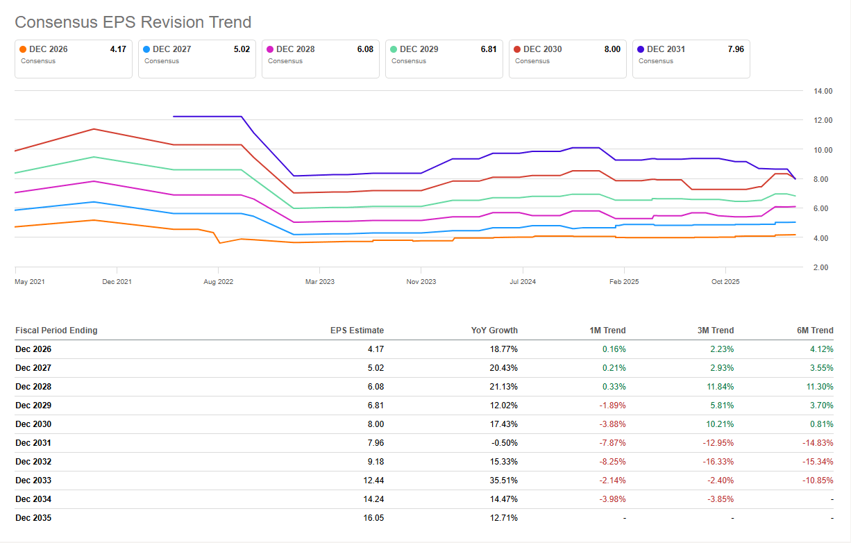Viewport: 851px width, 543px height.
Task: Click the Aug 2022 x-axis marker
Action: tap(218, 282)
